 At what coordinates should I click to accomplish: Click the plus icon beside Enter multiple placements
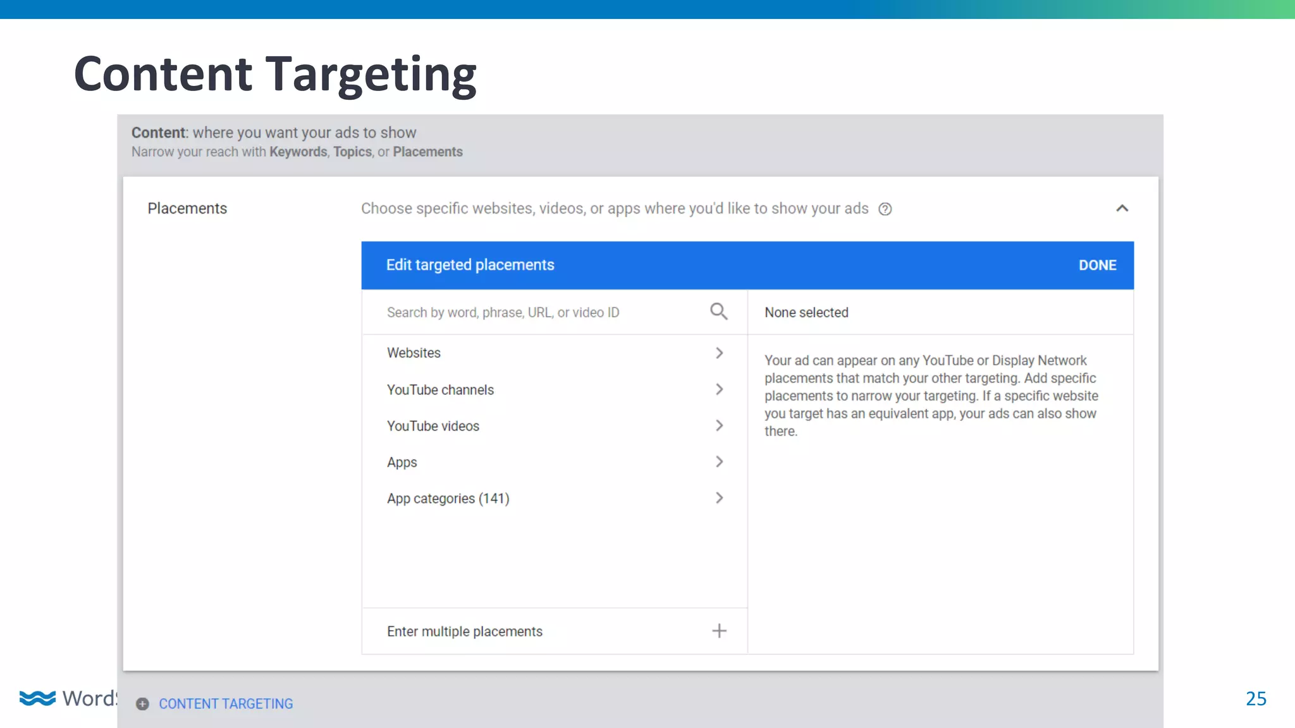coord(719,631)
